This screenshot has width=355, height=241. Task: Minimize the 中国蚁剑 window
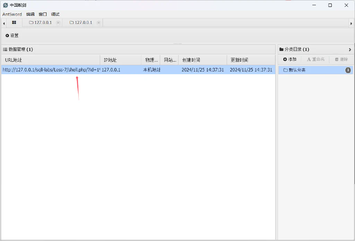click(313, 5)
